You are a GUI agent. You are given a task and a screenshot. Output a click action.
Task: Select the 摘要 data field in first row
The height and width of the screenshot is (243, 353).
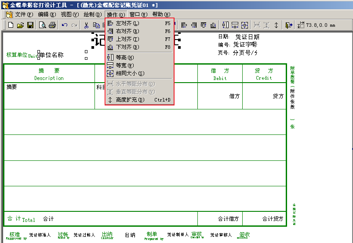(12, 87)
